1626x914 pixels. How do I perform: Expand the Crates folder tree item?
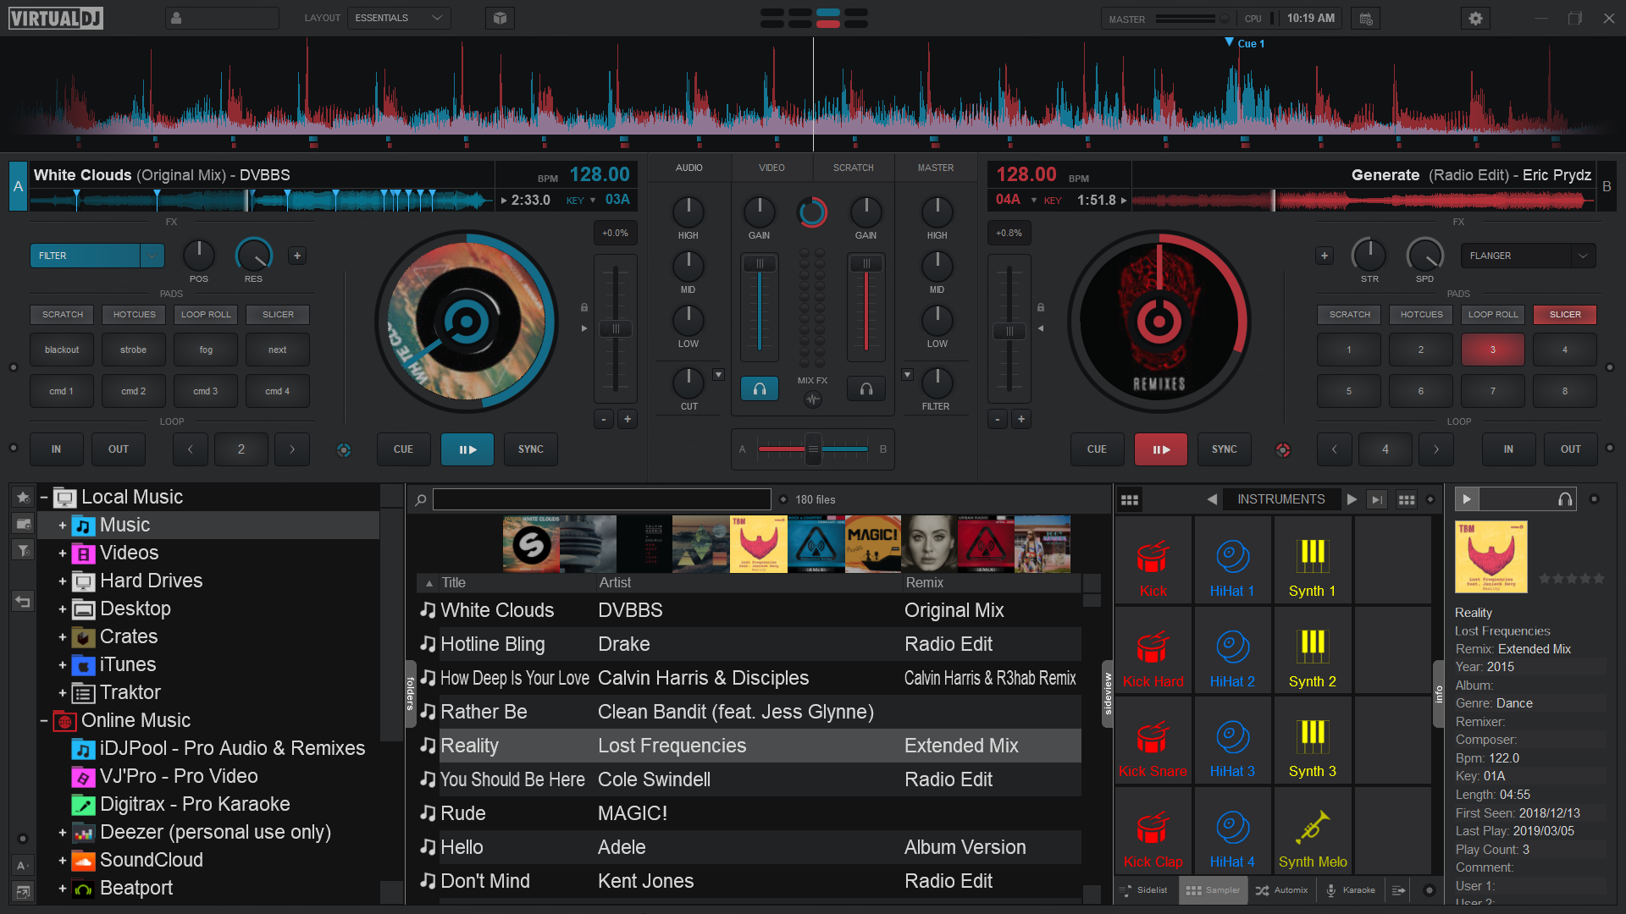[63, 637]
